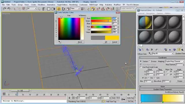Click the Material ID Channel icon
Screen dimensions: 185x104
[170, 50]
